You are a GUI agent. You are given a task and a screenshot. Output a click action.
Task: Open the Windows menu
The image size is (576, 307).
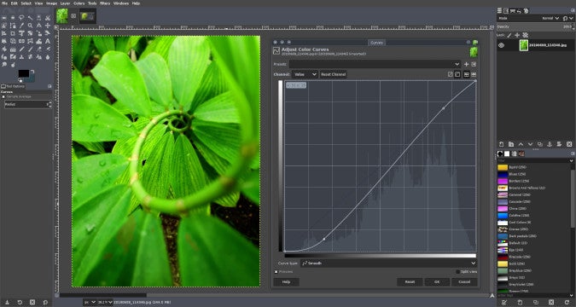[121, 3]
